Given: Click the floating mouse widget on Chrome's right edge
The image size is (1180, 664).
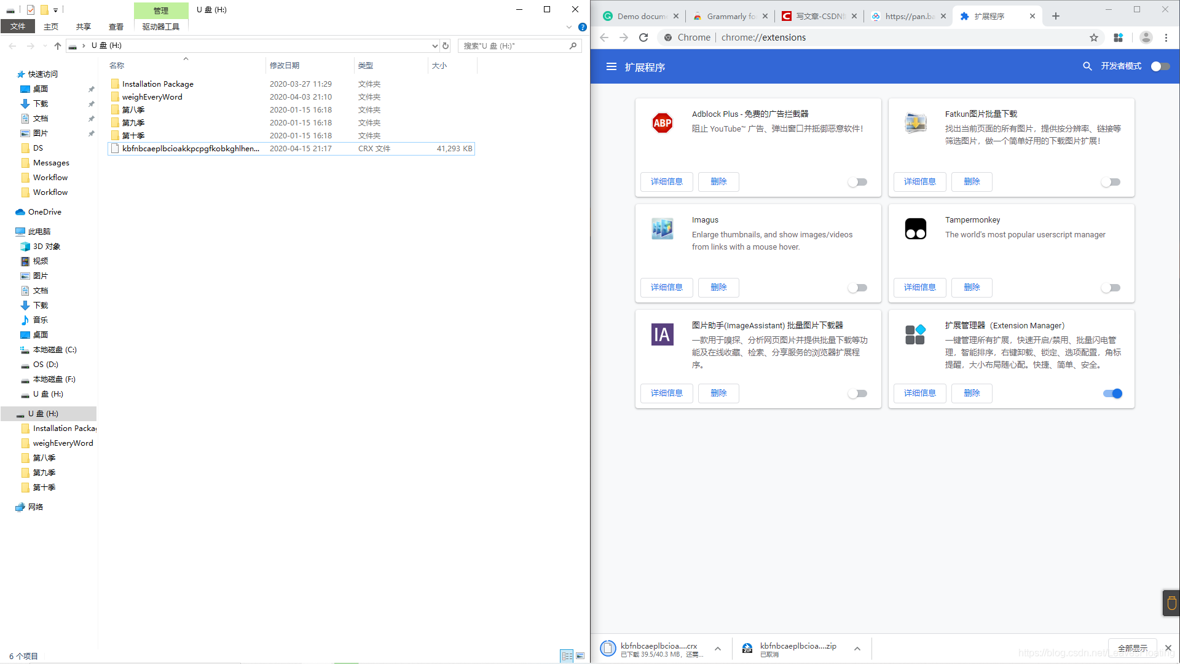Looking at the screenshot, I should click(x=1171, y=603).
